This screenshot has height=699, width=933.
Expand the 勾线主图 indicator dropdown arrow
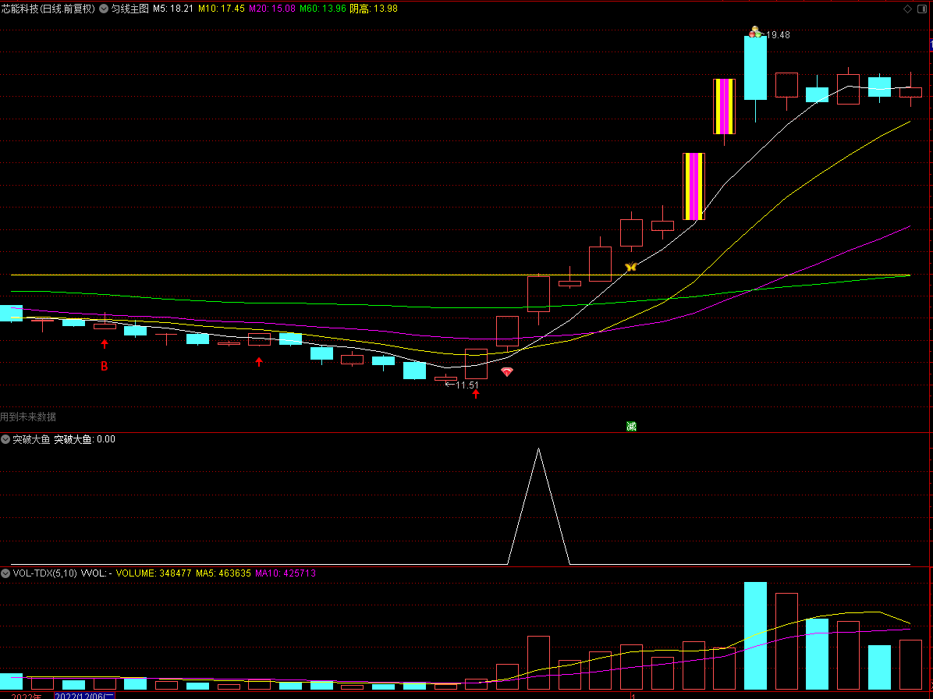[x=104, y=9]
